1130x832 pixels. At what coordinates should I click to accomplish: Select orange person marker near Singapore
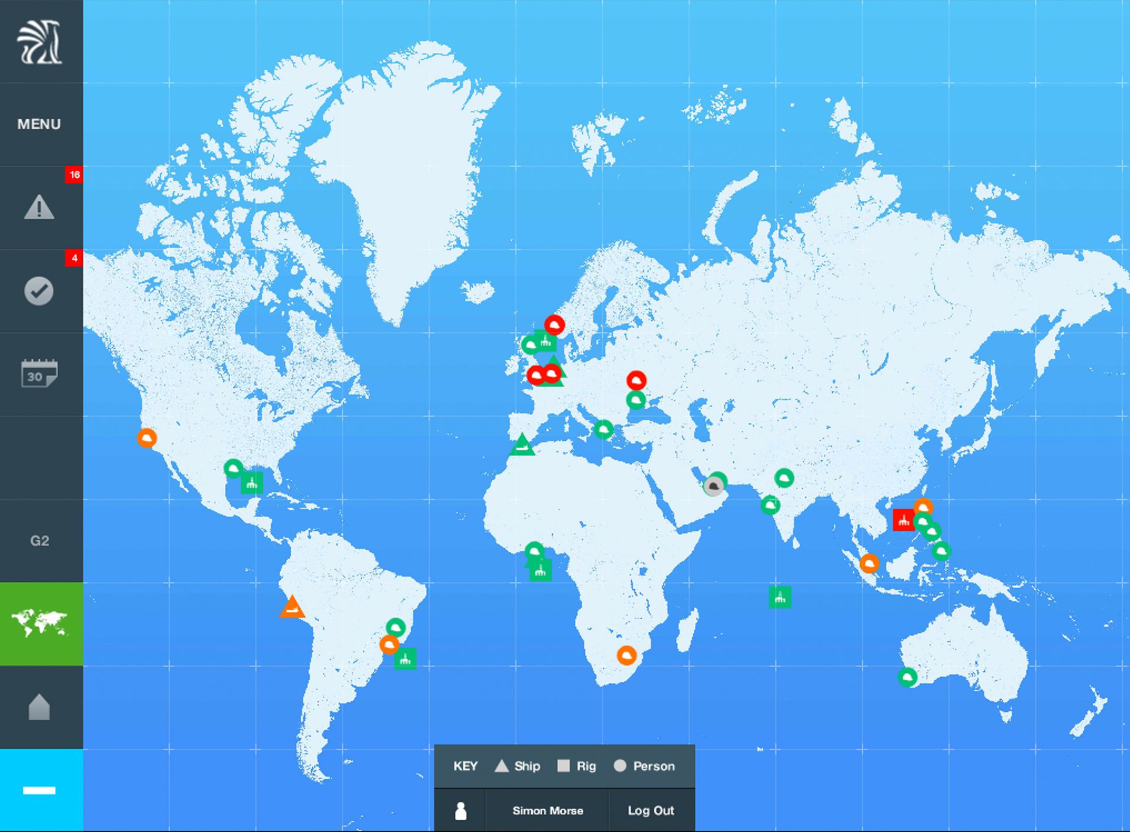tap(869, 564)
